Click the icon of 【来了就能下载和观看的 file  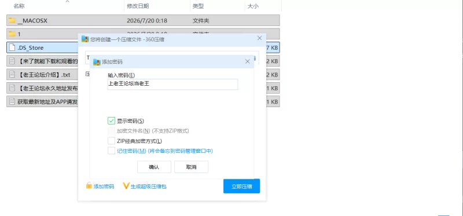click(x=12, y=61)
